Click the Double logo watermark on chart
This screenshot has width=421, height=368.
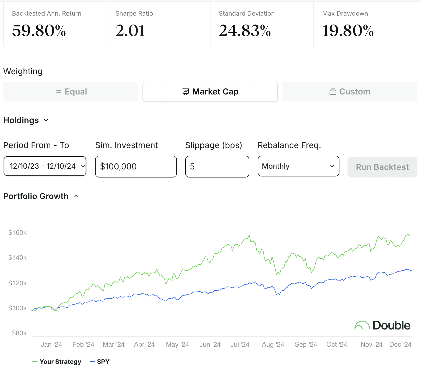pos(382,325)
